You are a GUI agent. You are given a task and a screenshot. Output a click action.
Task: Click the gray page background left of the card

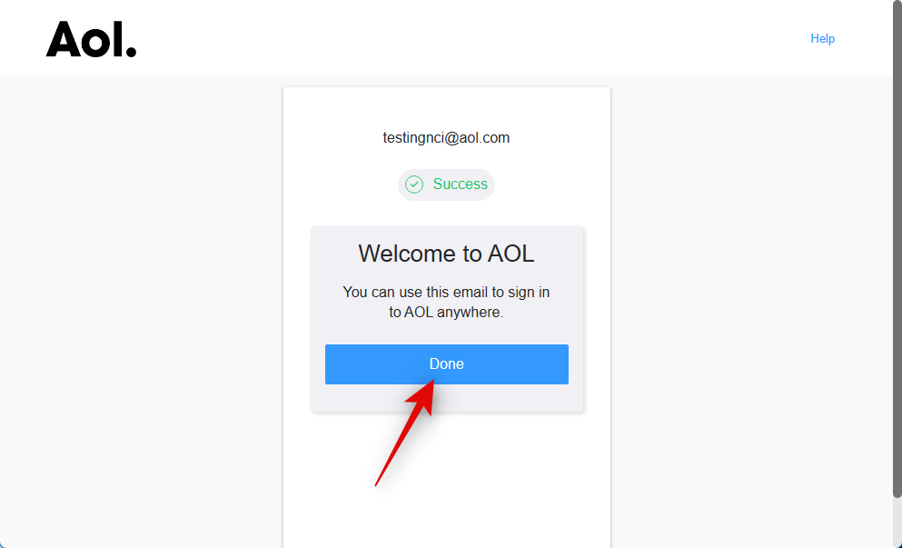click(x=142, y=311)
